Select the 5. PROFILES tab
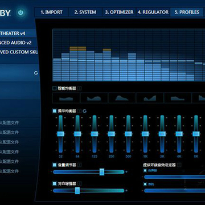205x205 pixels. point(187,13)
